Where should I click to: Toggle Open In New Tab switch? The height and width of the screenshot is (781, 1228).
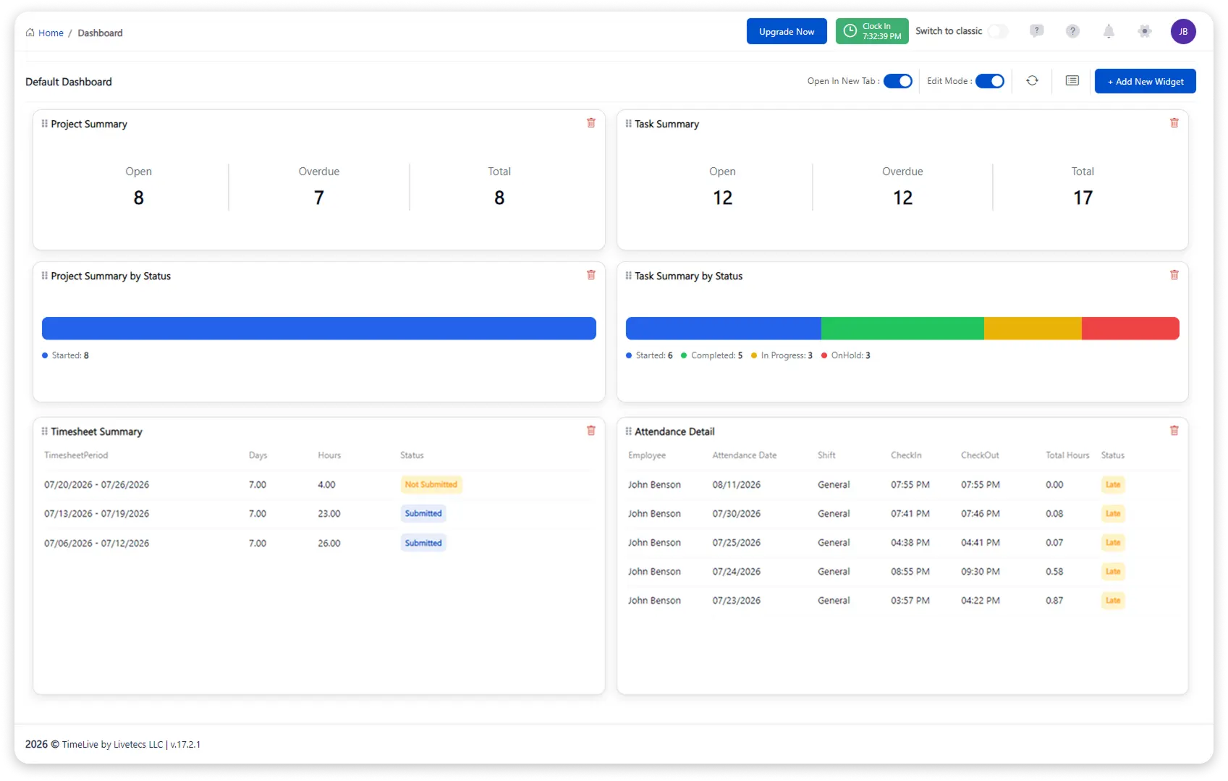(x=897, y=81)
